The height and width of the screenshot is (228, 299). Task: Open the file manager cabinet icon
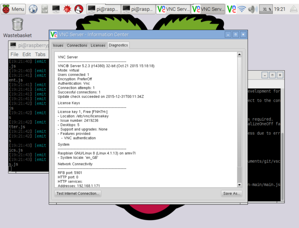click(44, 9)
